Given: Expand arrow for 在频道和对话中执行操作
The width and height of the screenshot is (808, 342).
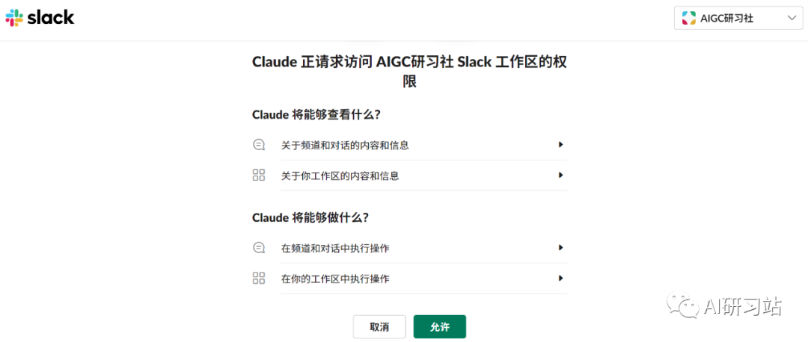Looking at the screenshot, I should coord(560,248).
